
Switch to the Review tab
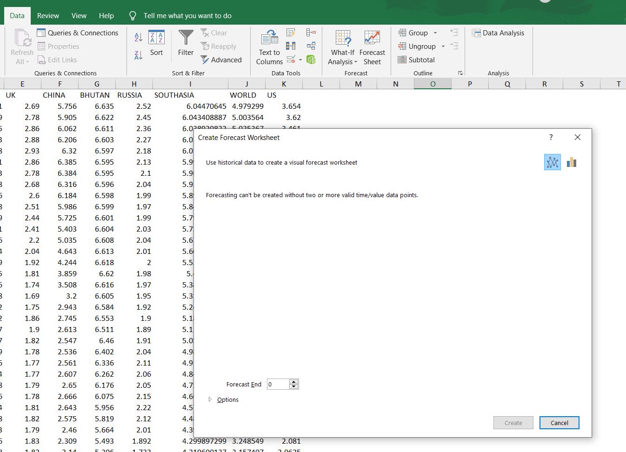pyautogui.click(x=48, y=15)
